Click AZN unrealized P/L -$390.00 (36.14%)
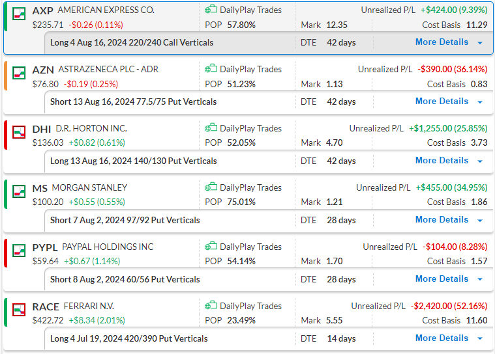This screenshot has width=495, height=354. pos(453,69)
